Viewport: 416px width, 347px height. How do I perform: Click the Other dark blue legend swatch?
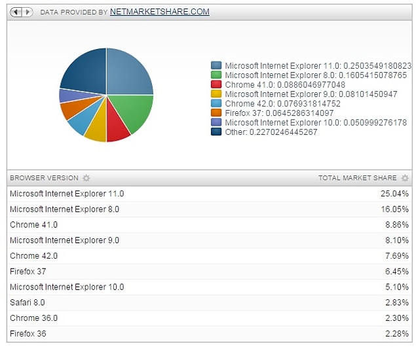tap(216, 132)
